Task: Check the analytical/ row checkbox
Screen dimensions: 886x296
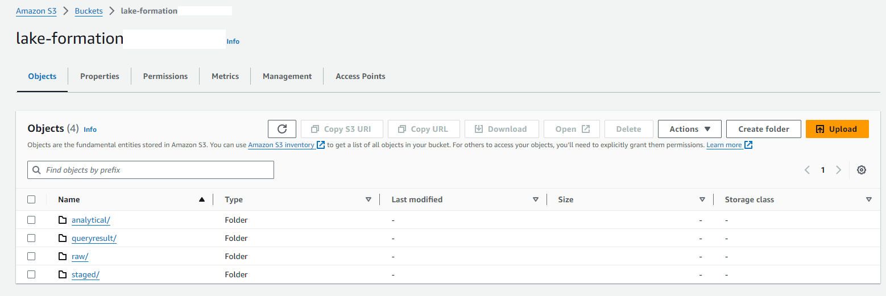Action: [31, 220]
